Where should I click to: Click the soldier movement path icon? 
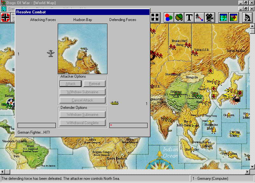click(200, 18)
